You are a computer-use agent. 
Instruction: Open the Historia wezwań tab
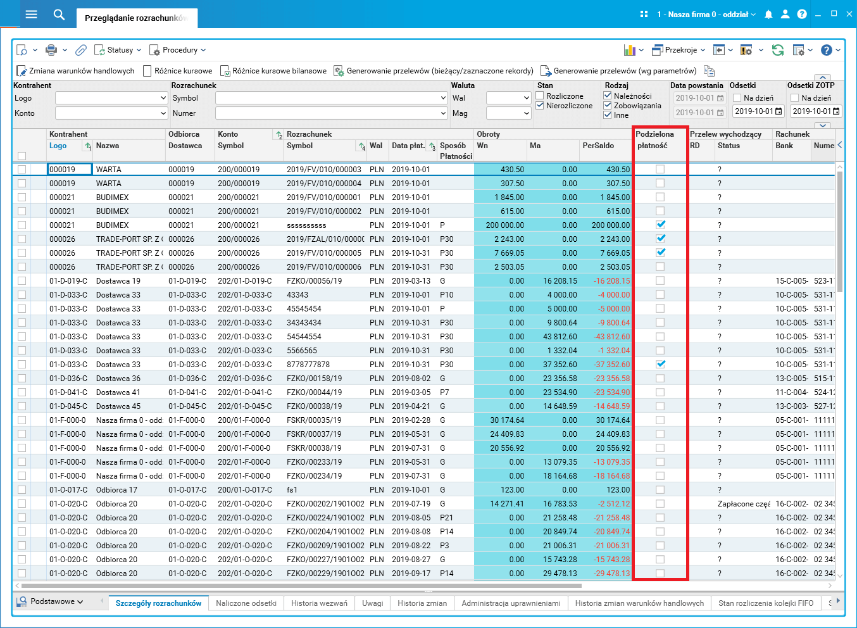point(319,603)
